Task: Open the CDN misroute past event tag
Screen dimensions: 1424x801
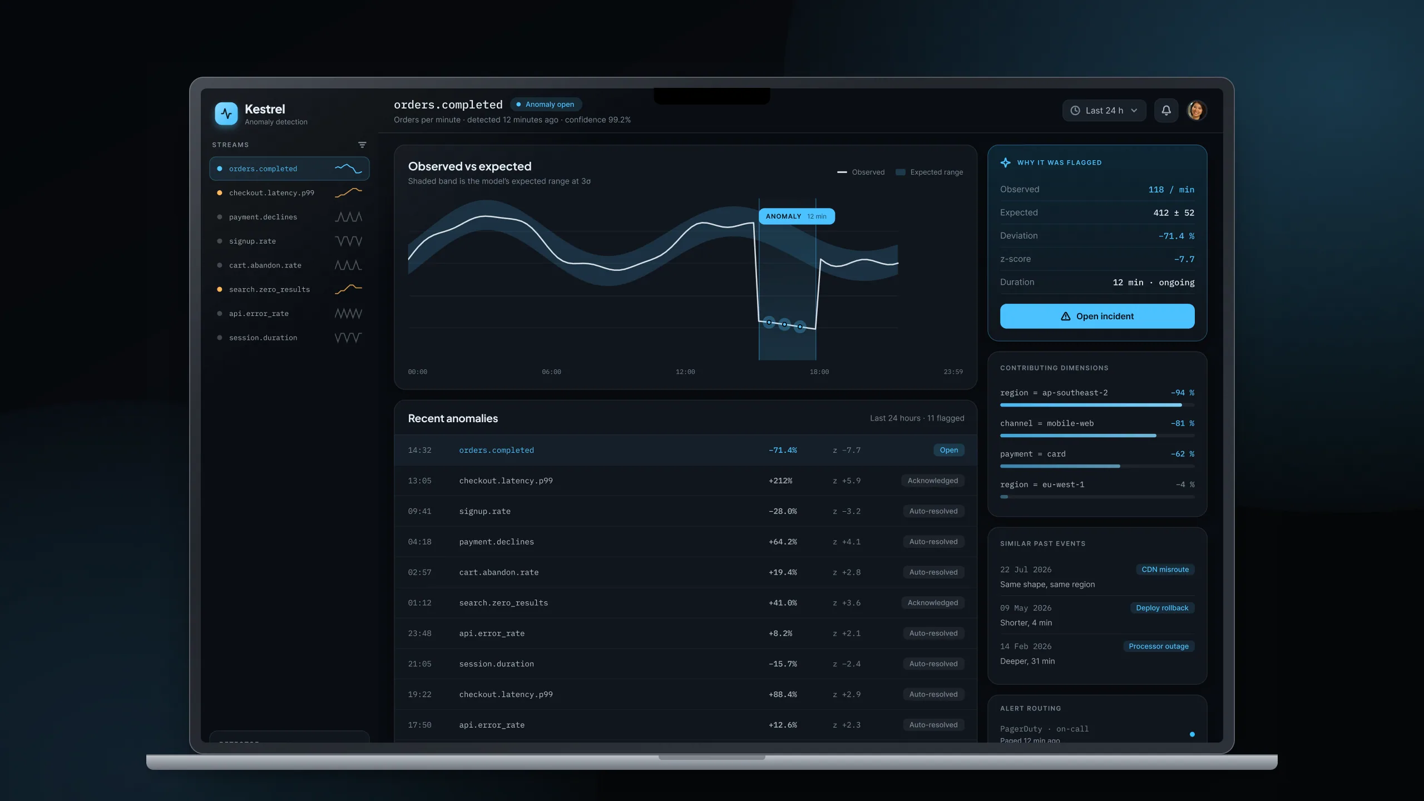Action: pyautogui.click(x=1165, y=570)
